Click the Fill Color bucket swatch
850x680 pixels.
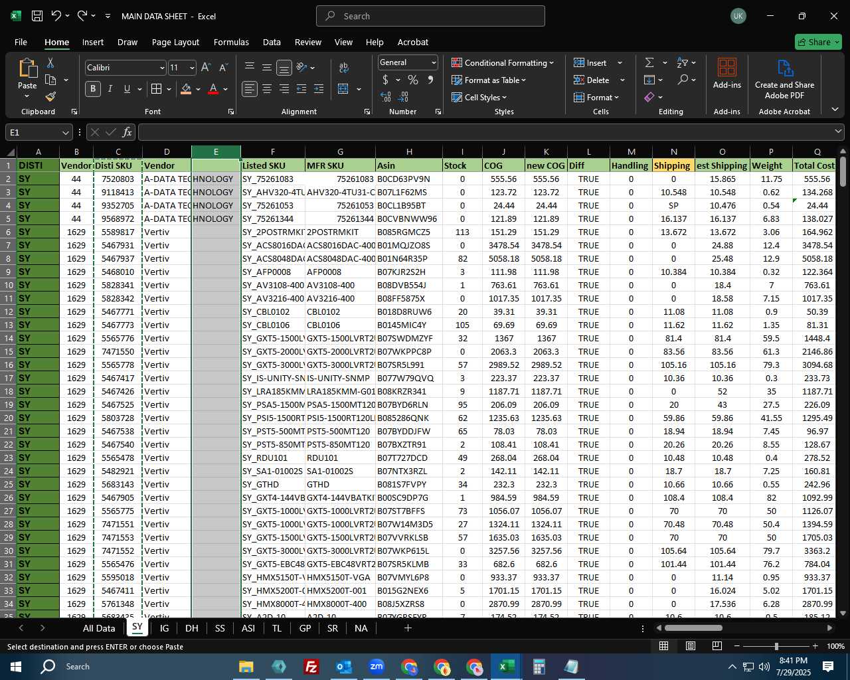pyautogui.click(x=186, y=89)
